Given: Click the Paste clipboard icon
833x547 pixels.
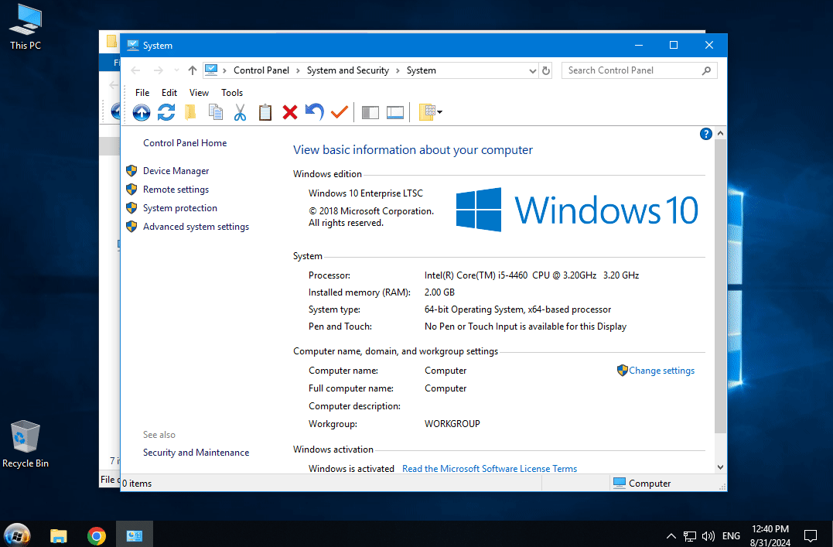Looking at the screenshot, I should pyautogui.click(x=265, y=112).
